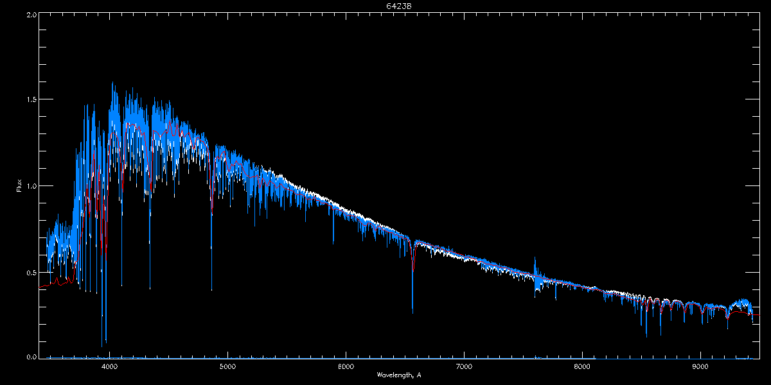Image resolution: width=771 pixels, height=385 pixels.
Task: Select the 9000 x-axis tick label
Action: click(700, 367)
